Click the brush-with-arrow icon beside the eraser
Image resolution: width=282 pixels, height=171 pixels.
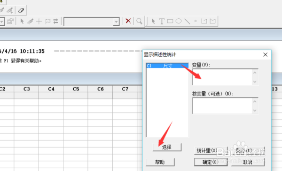point(10,10)
